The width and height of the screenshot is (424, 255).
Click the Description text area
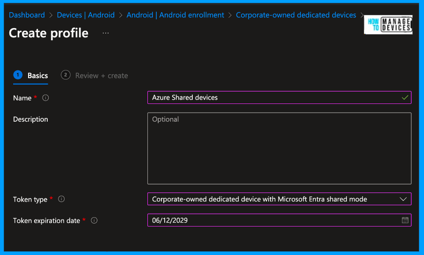click(x=279, y=148)
